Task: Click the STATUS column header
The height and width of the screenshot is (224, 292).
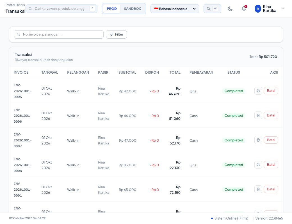Action: tap(234, 73)
